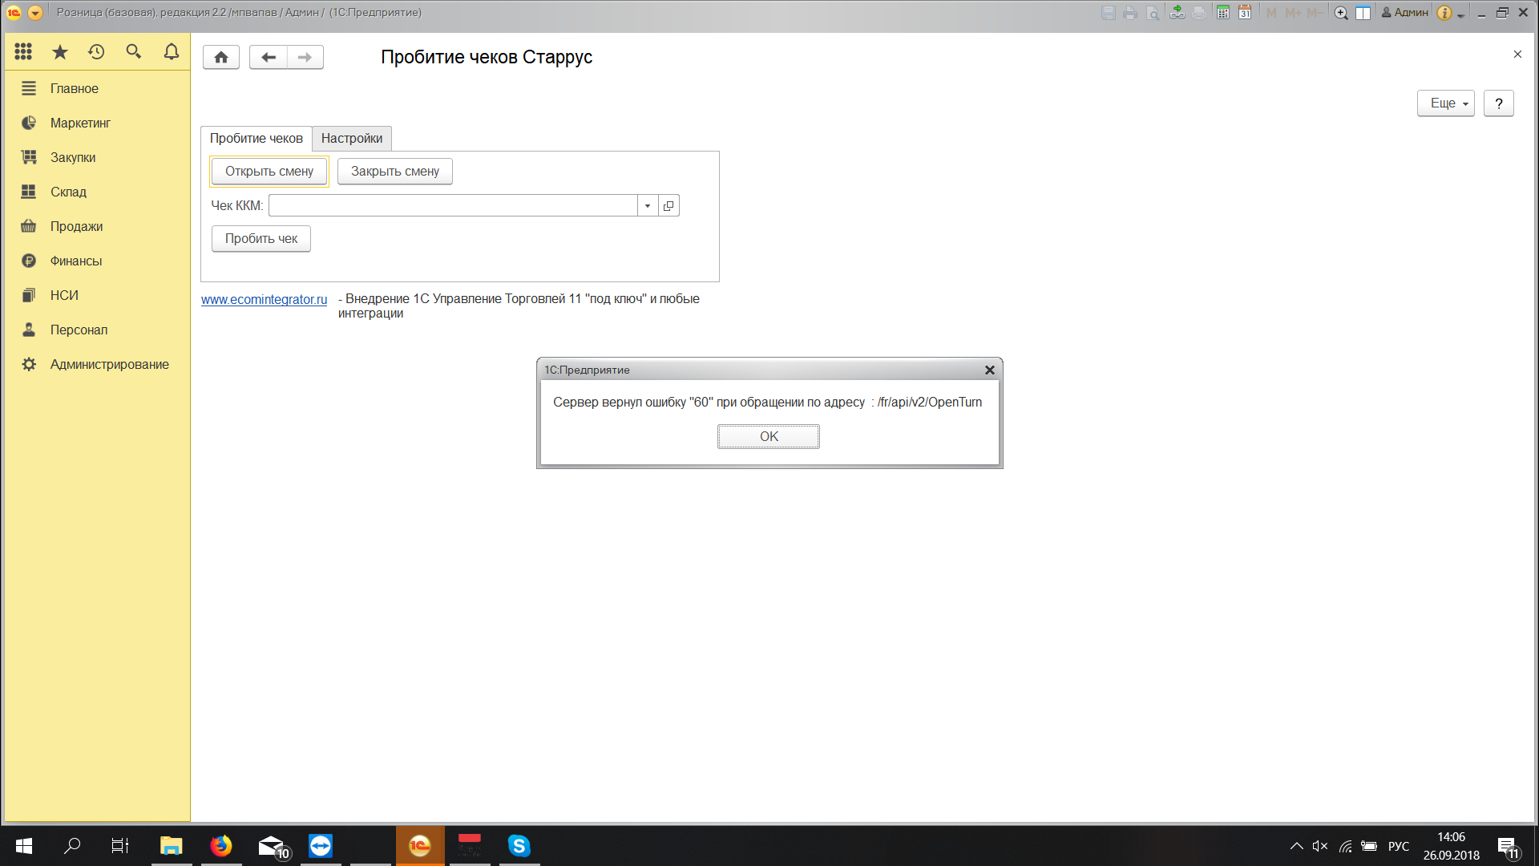Open Task View on taskbar

[120, 846]
